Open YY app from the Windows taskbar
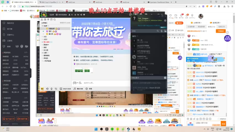Image resolution: width=235 pixels, height=132 pixels. [139, 129]
